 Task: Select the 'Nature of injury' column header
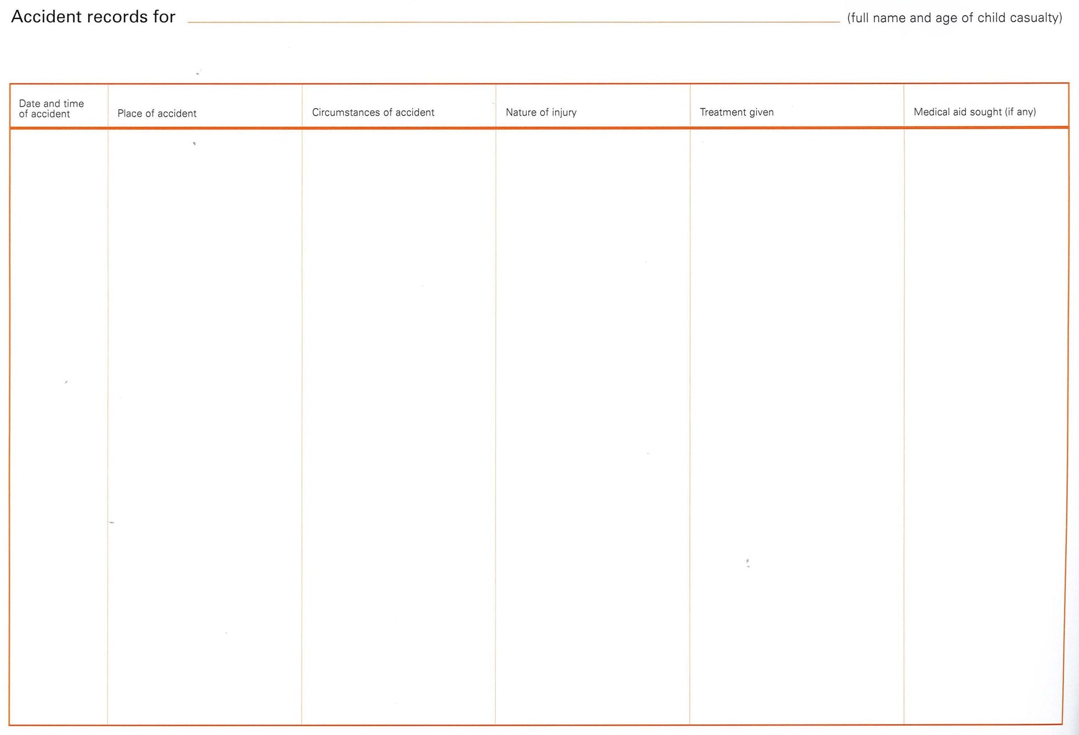click(x=541, y=113)
